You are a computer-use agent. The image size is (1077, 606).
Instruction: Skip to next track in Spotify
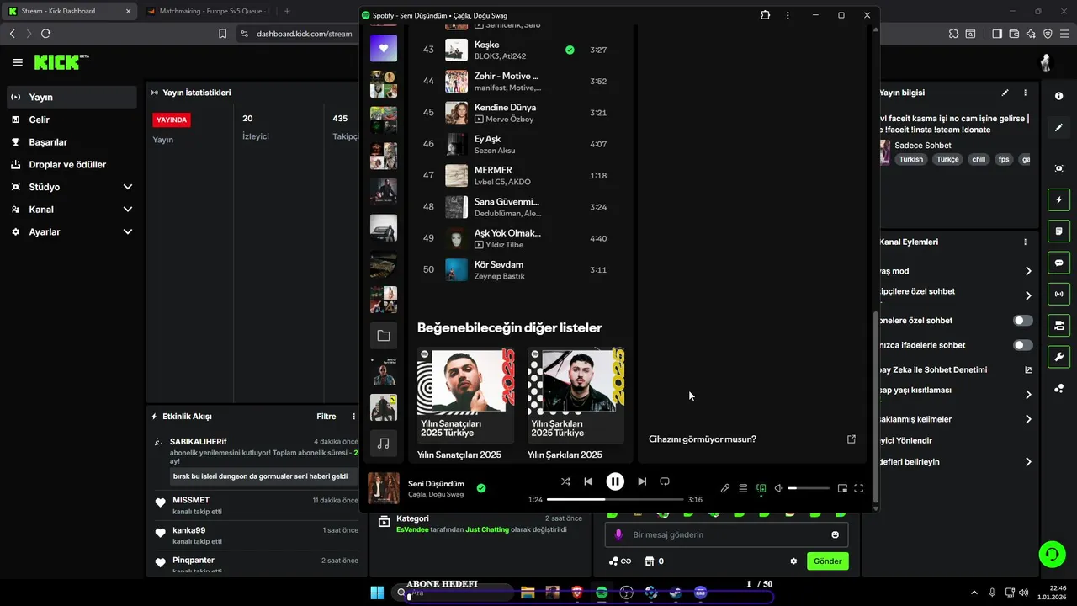[x=642, y=481]
